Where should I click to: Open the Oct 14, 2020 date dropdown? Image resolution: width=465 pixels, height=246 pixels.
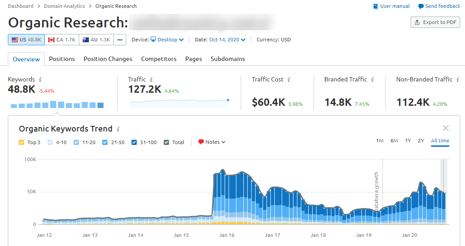(227, 40)
